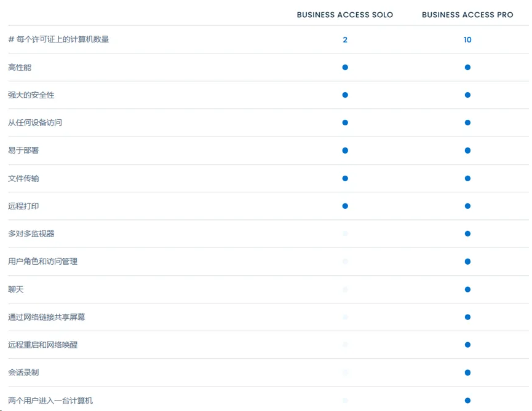Click the Pro dot for 强大的安全性
The image size is (532, 411).
[x=467, y=95]
